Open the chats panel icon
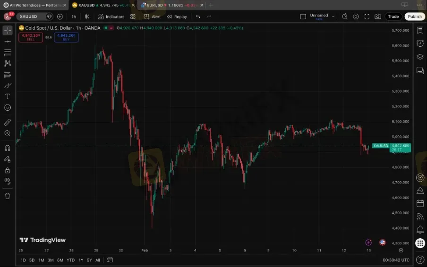 420,70
